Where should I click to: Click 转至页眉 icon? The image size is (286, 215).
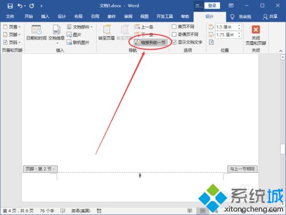(106, 33)
